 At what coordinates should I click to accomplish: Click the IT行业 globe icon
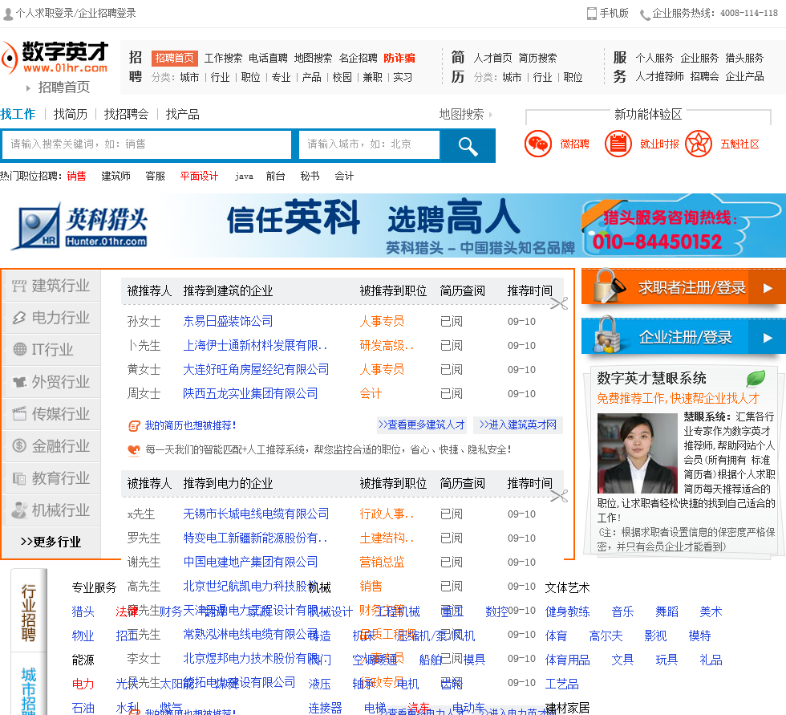pos(19,349)
